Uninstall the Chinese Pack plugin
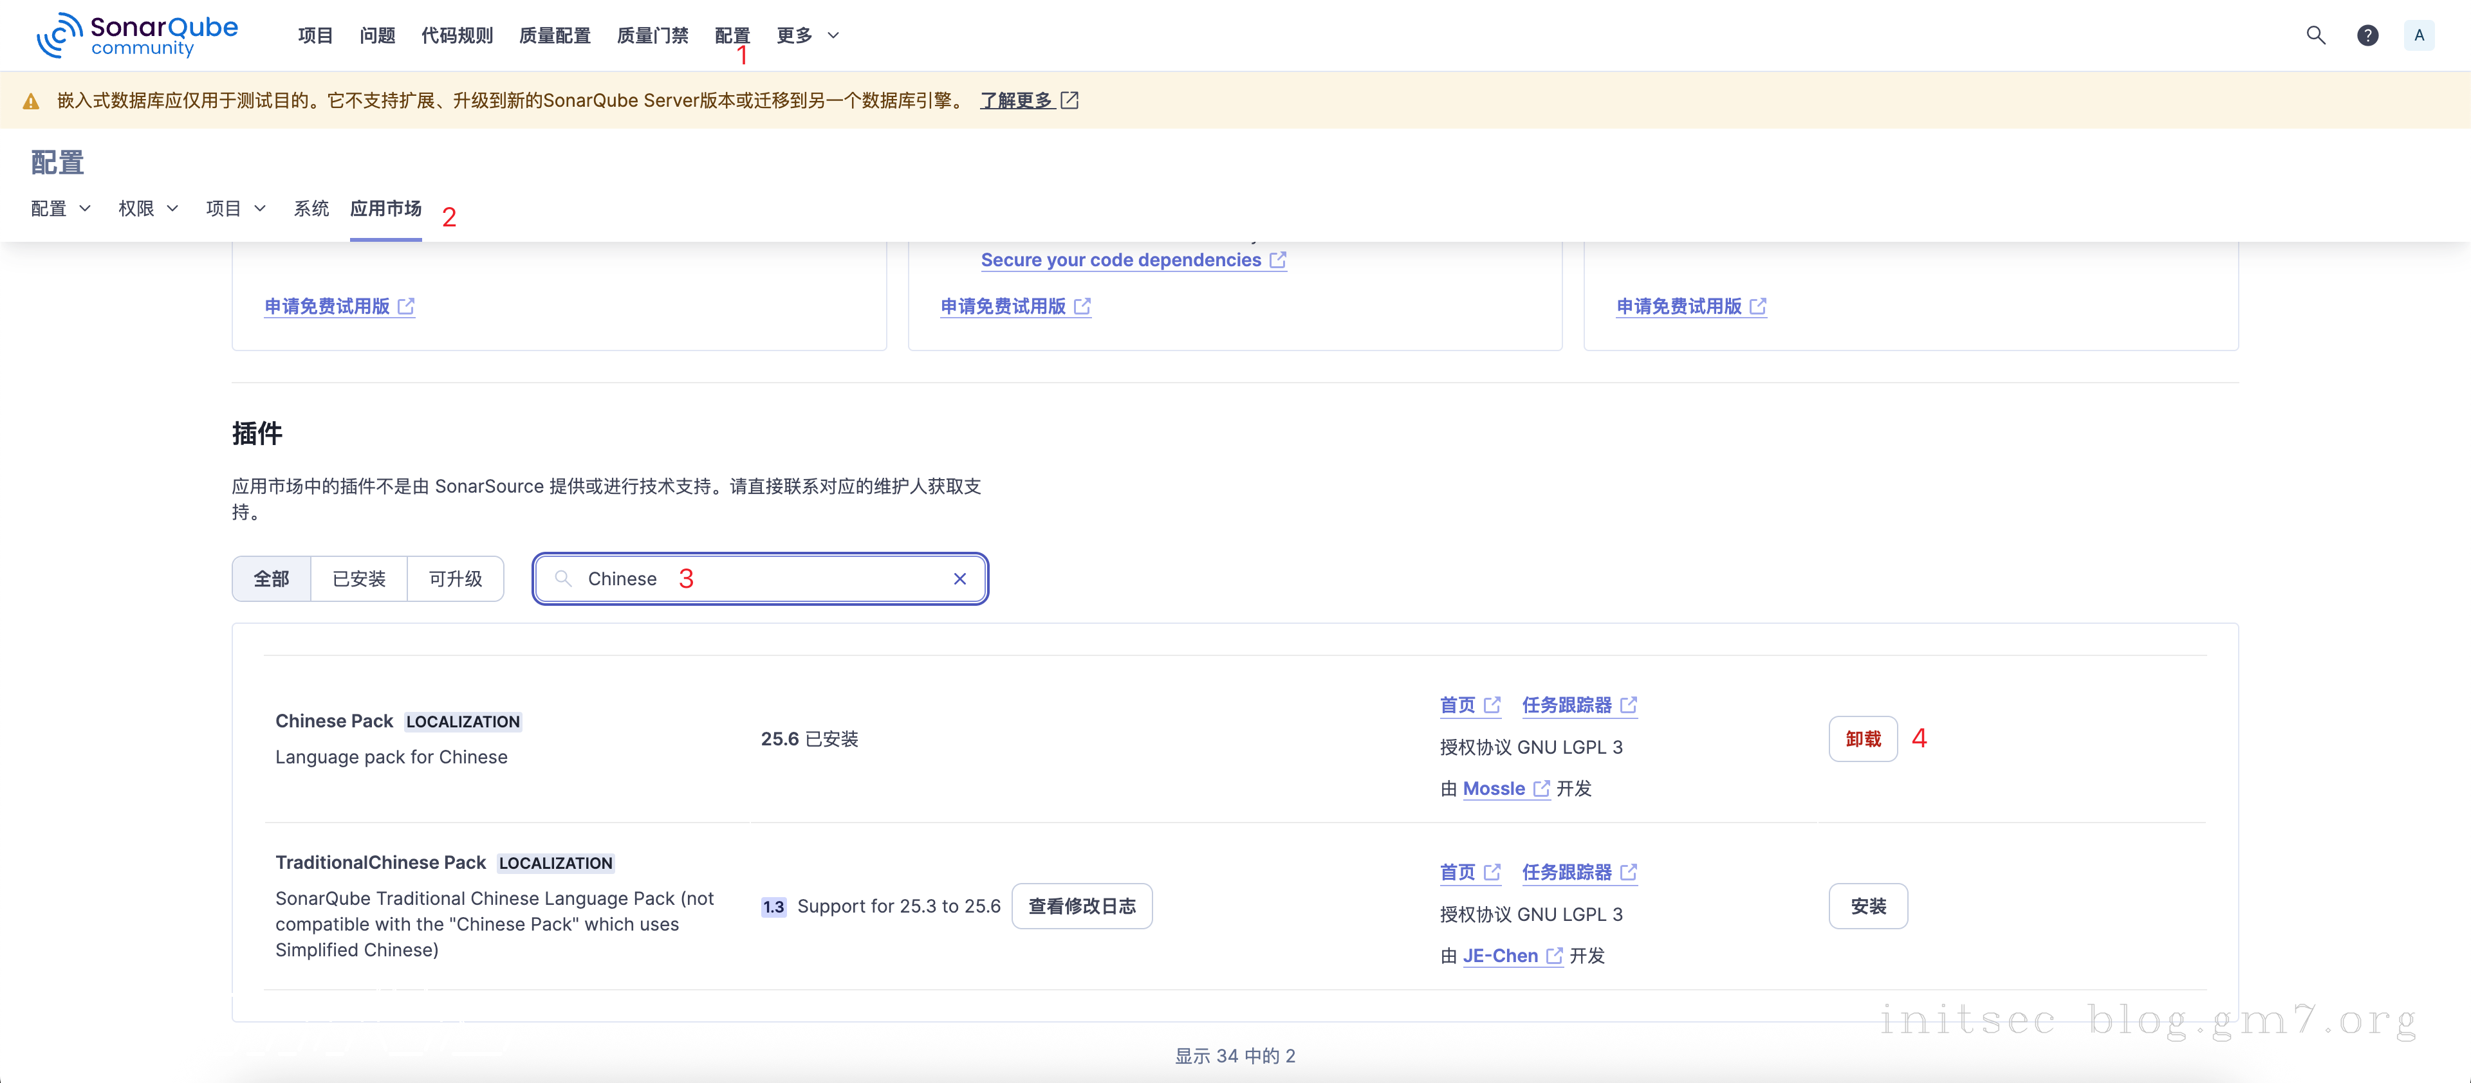Screen dimensions: 2471x1083 point(1863,738)
